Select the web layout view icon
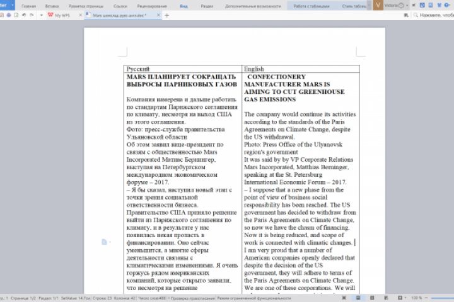 pyautogui.click(x=386, y=298)
